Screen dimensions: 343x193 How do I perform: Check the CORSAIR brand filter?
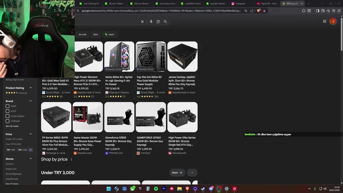tap(8, 121)
